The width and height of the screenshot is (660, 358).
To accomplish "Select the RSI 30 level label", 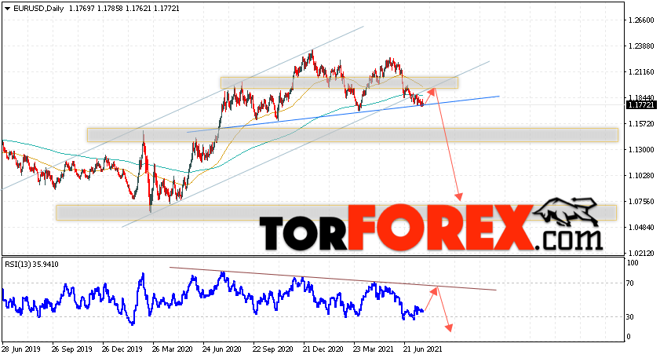I will pyautogui.click(x=629, y=316).
